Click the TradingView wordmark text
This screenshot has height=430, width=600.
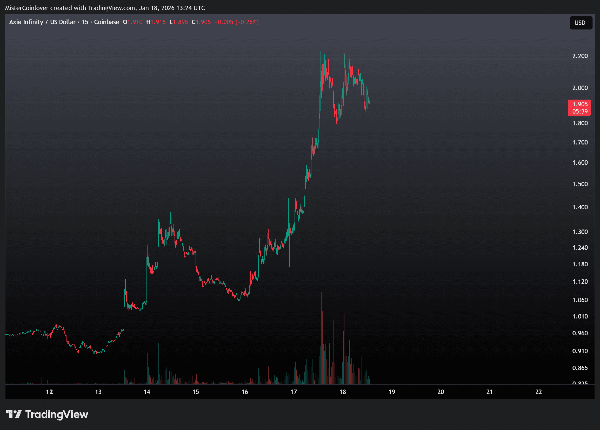57,414
